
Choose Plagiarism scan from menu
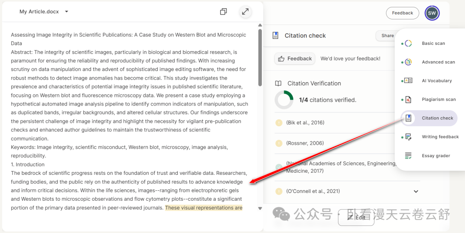pyautogui.click(x=438, y=99)
